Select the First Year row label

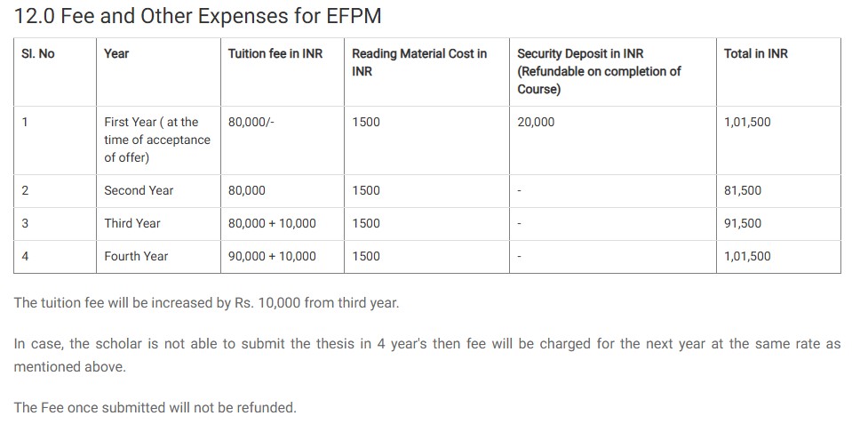[x=156, y=140]
